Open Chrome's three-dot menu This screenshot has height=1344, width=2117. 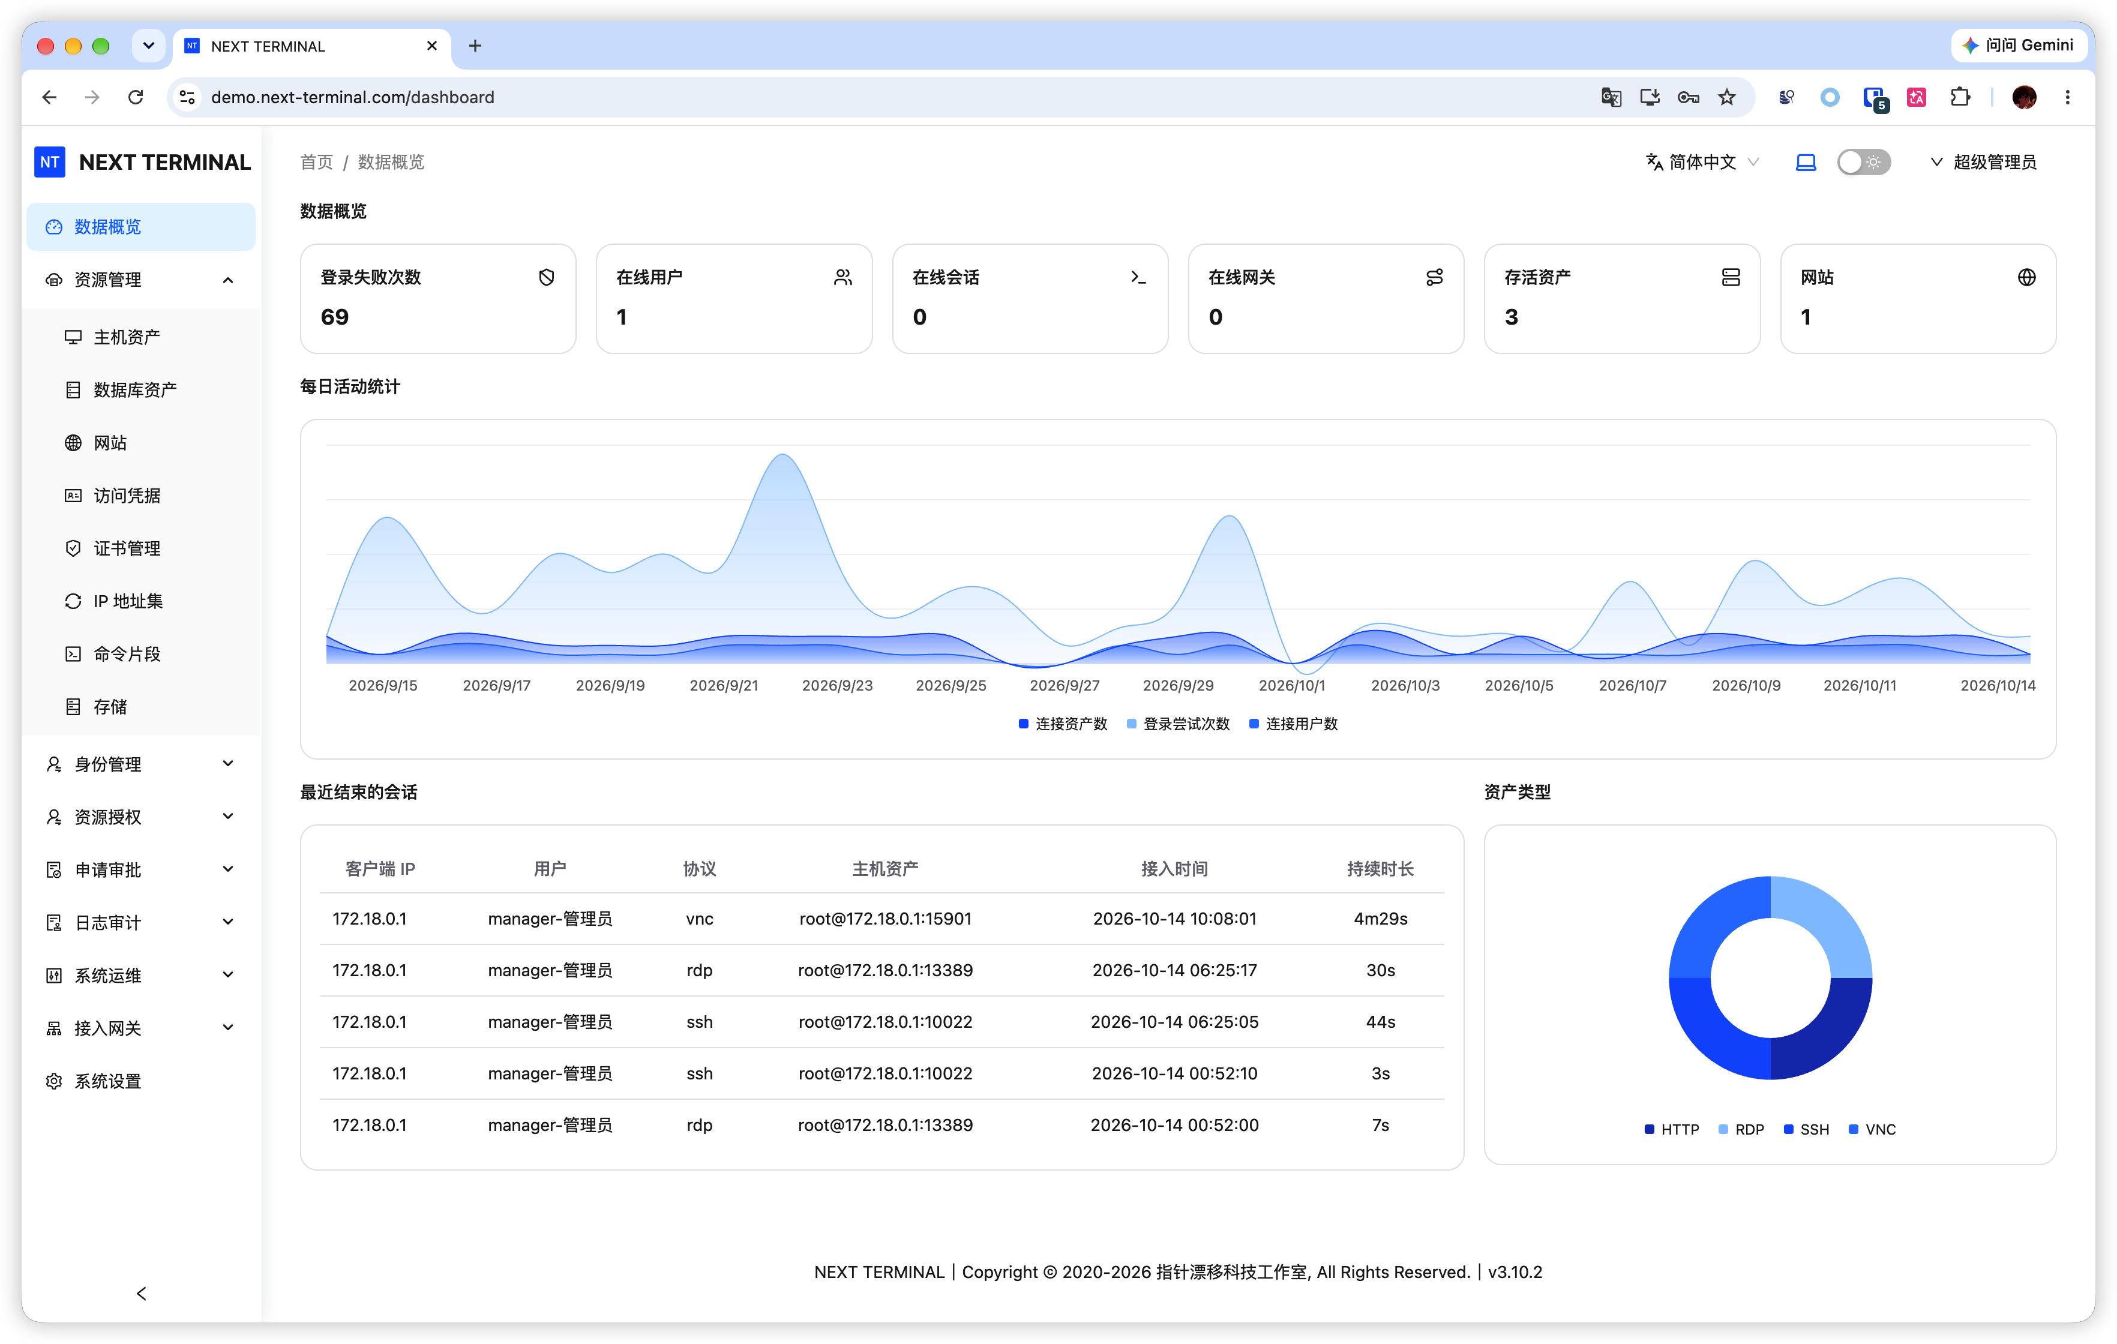[x=2068, y=97]
